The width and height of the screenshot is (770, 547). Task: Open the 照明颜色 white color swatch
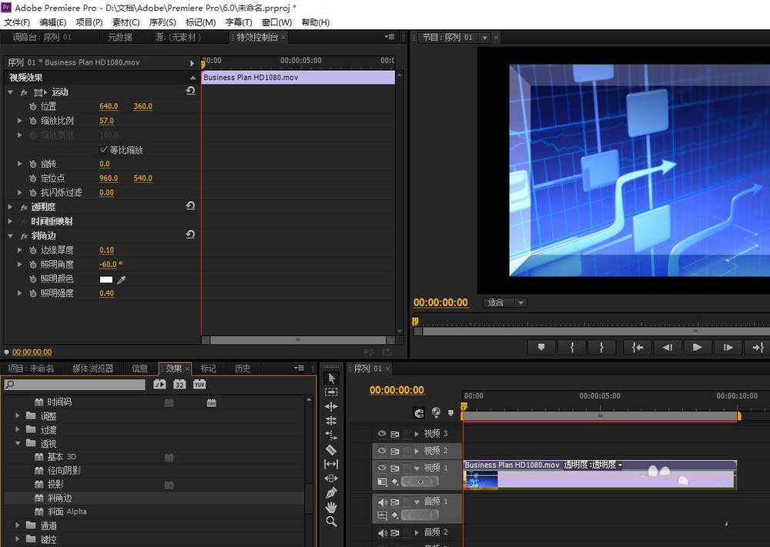pyautogui.click(x=106, y=279)
